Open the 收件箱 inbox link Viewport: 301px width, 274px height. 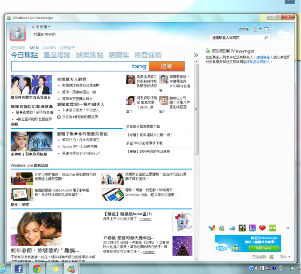pos(243,29)
